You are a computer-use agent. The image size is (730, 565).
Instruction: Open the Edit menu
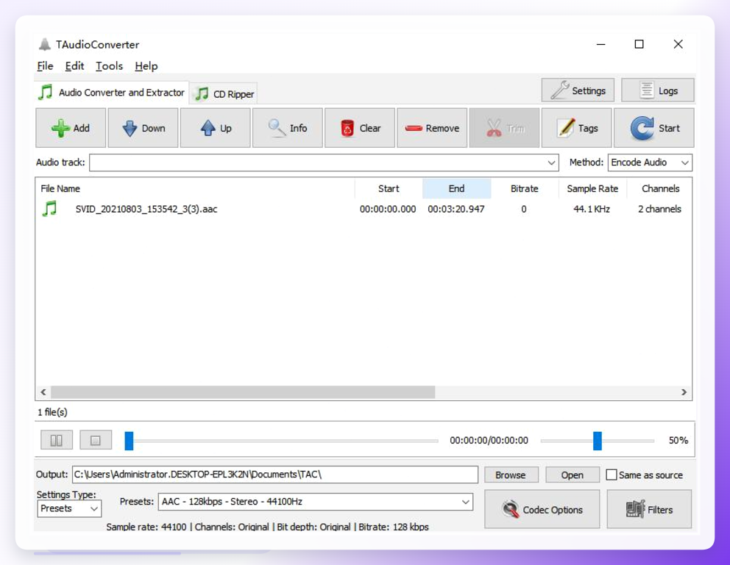tap(74, 66)
